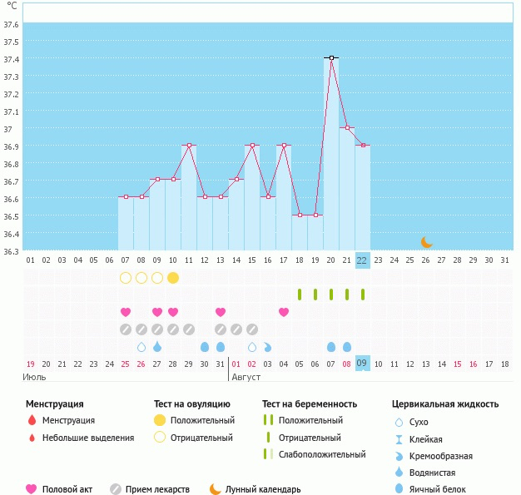Click the watery drop icon on day 09

point(157,347)
